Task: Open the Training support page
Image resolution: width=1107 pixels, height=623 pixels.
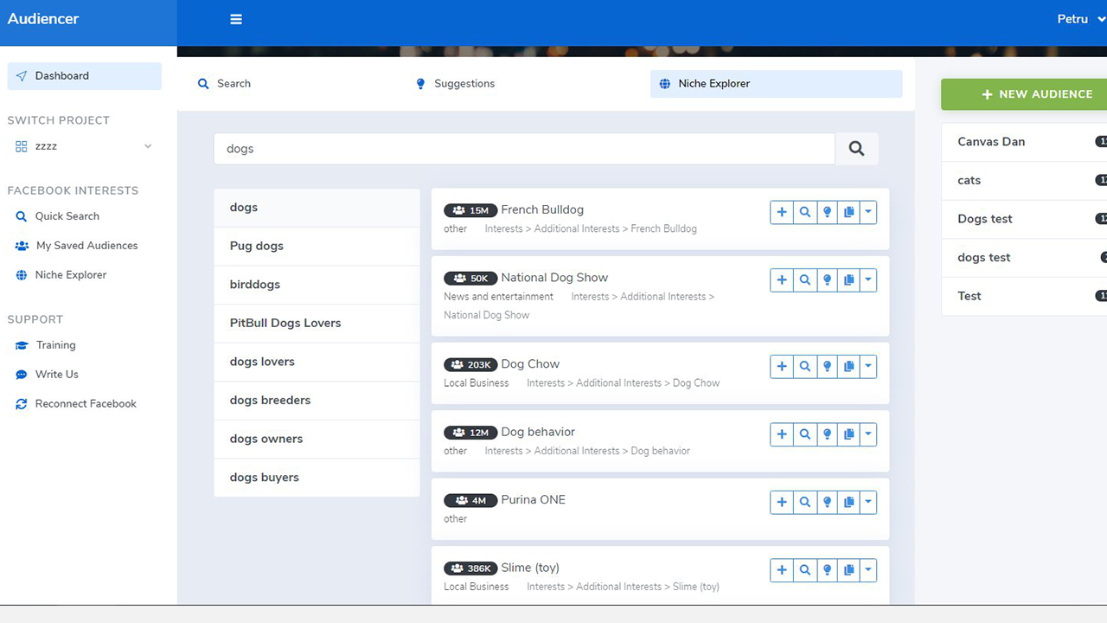Action: tap(46, 345)
